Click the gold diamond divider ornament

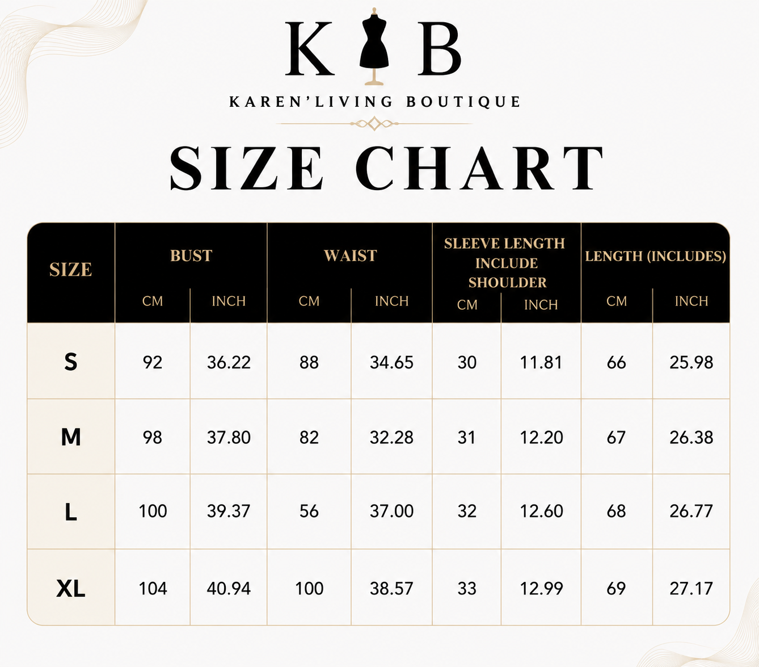click(x=374, y=123)
